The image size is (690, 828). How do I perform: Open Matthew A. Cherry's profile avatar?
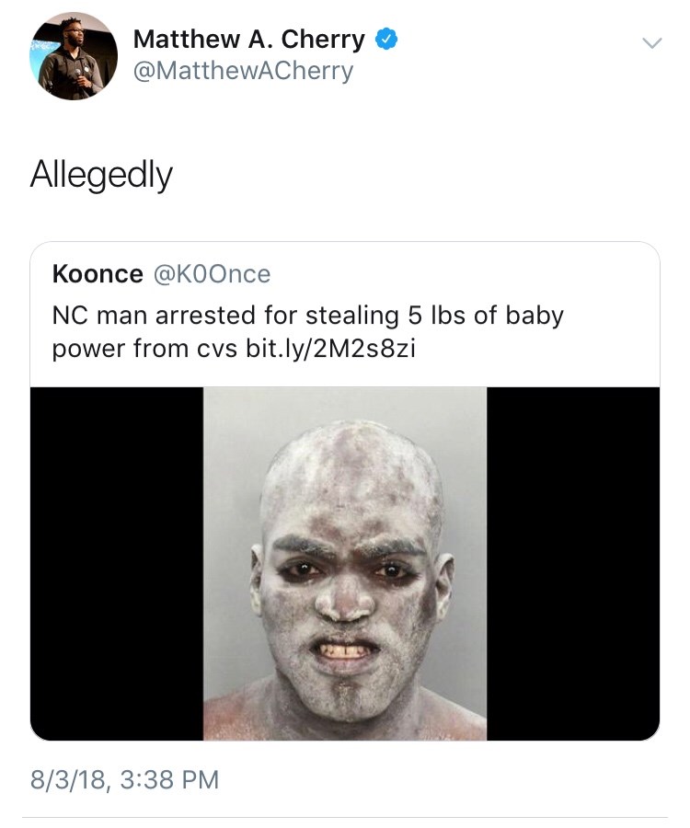(74, 56)
